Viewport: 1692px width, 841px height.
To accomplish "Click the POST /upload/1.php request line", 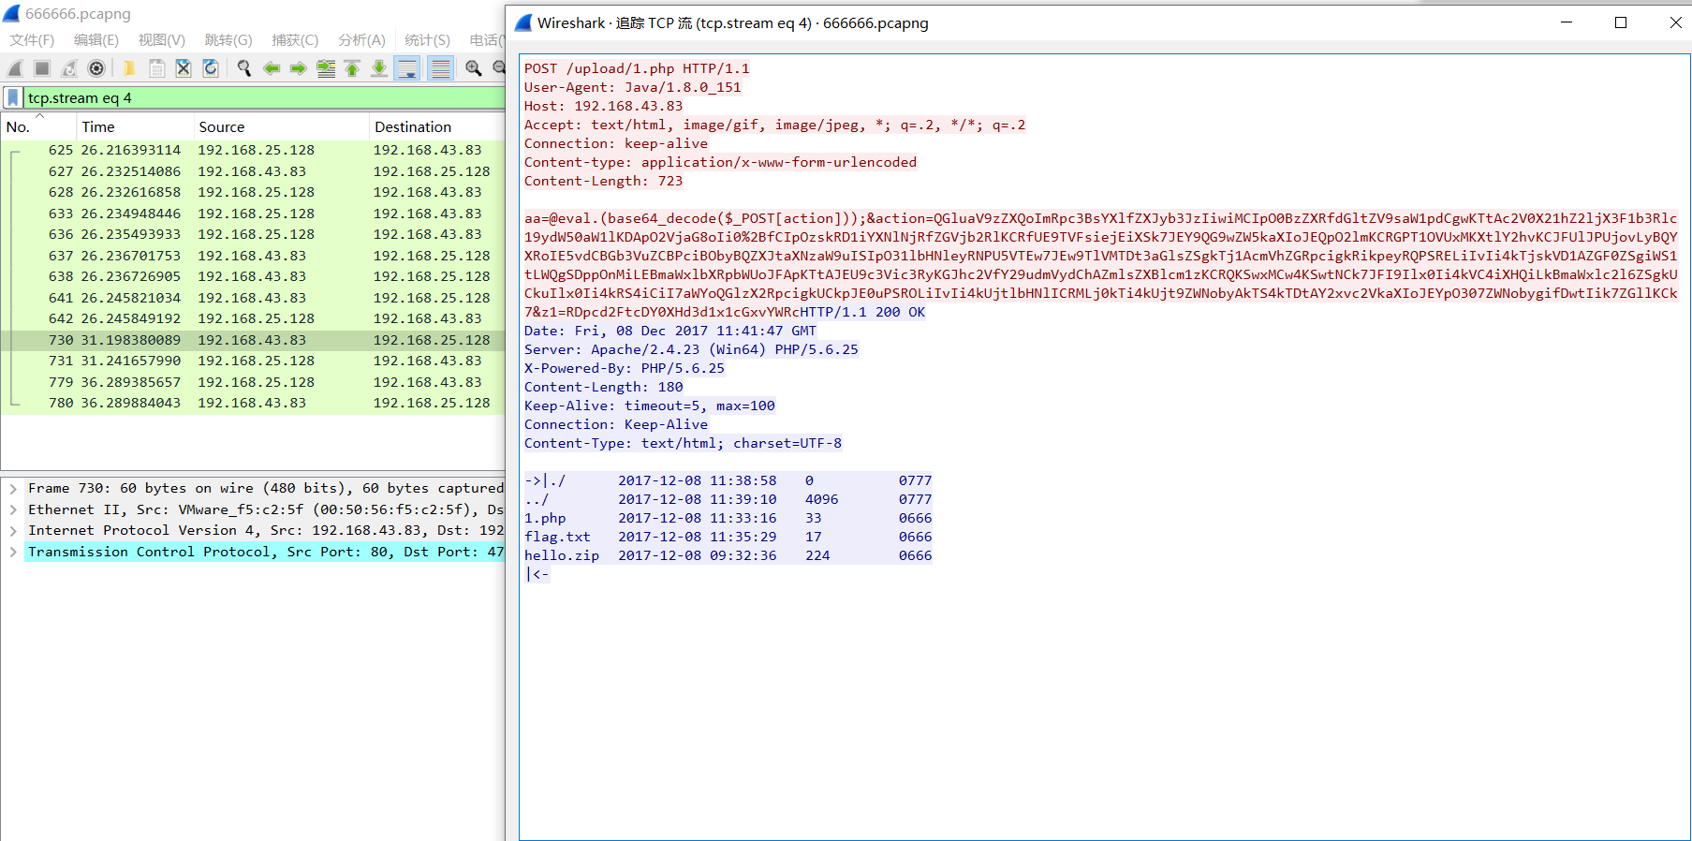I will coord(637,68).
